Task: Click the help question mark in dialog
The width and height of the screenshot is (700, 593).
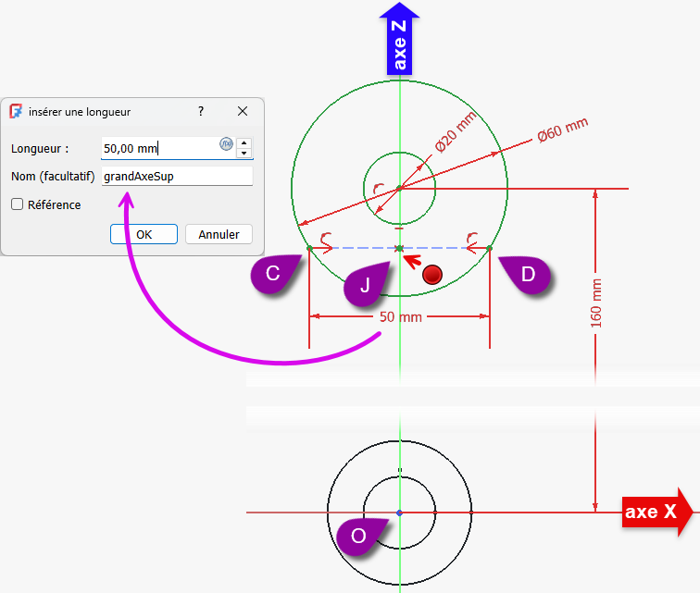Action: [201, 111]
